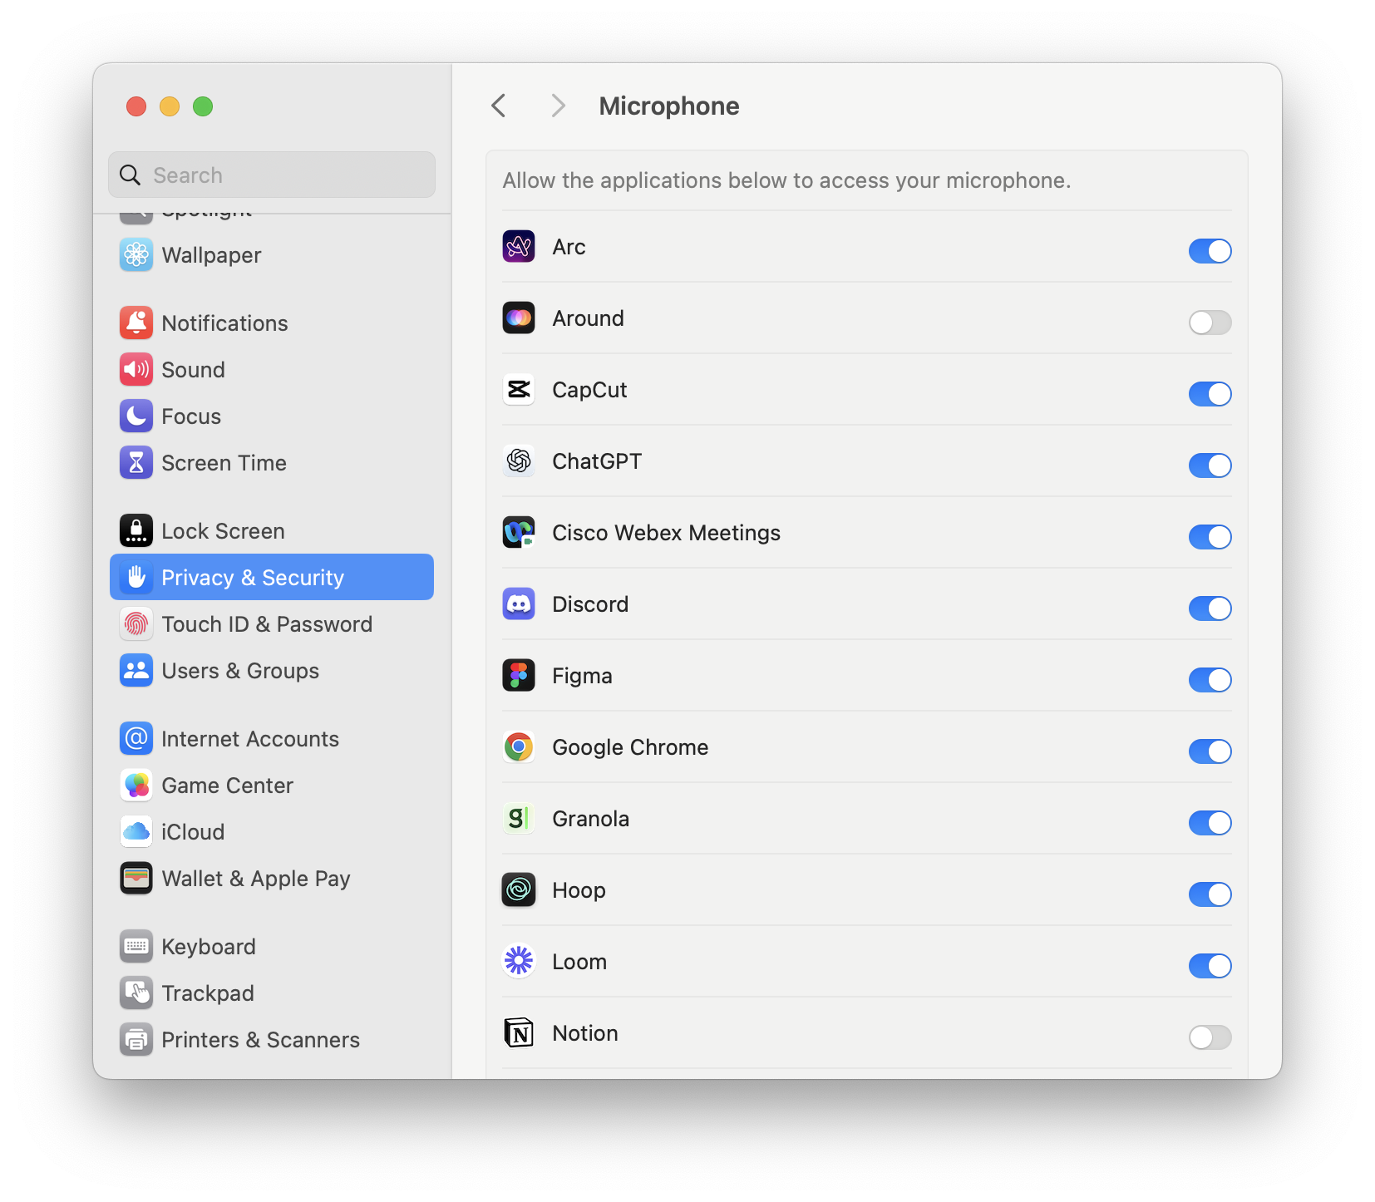Click the 'Granola' app name
This screenshot has width=1375, height=1202.
591,819
